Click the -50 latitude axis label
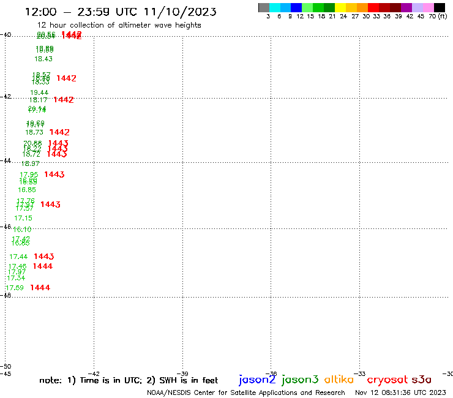 (6, 367)
